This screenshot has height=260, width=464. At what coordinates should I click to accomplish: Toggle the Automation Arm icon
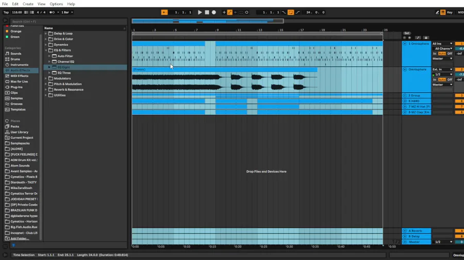point(229,12)
